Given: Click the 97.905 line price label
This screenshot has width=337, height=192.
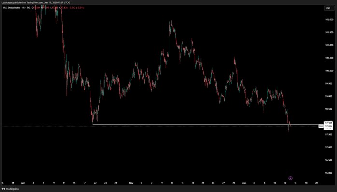Looking at the screenshot, I should pos(328,123).
